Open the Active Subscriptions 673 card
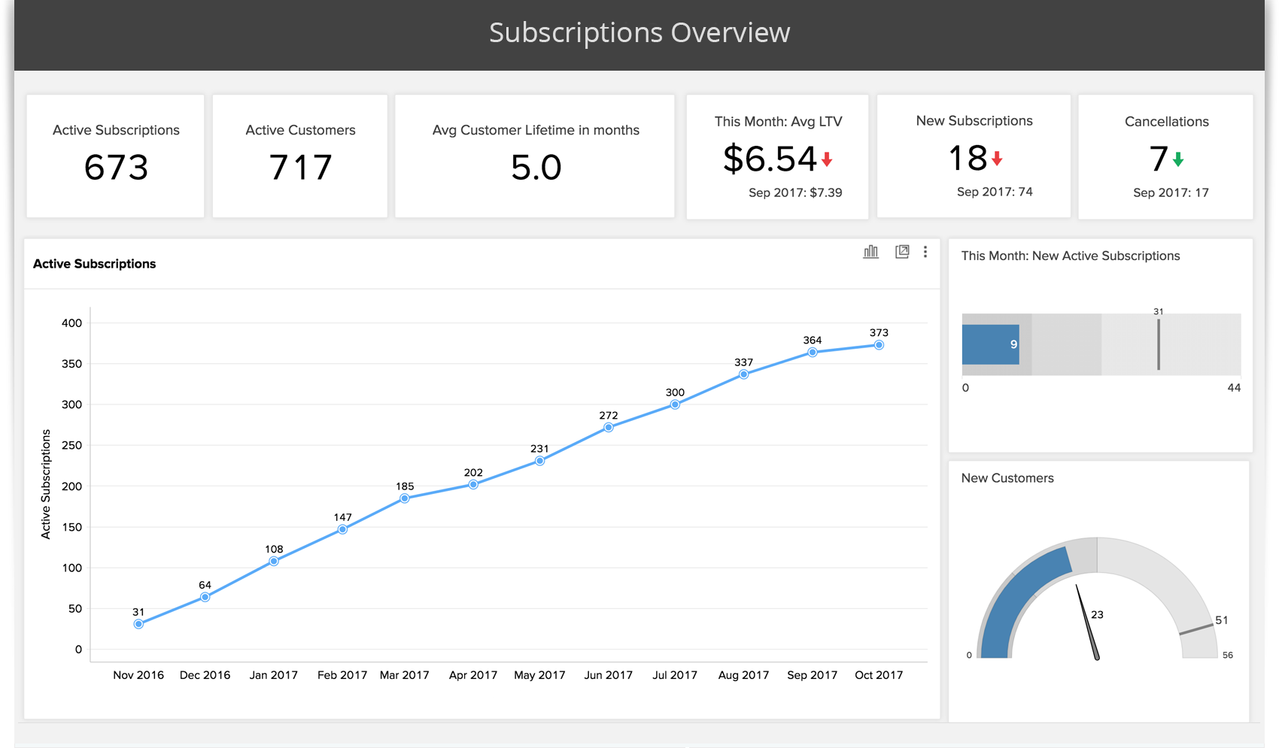 [116, 156]
